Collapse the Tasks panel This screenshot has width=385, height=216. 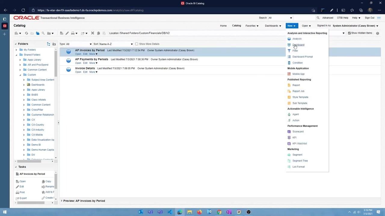pos(16,167)
